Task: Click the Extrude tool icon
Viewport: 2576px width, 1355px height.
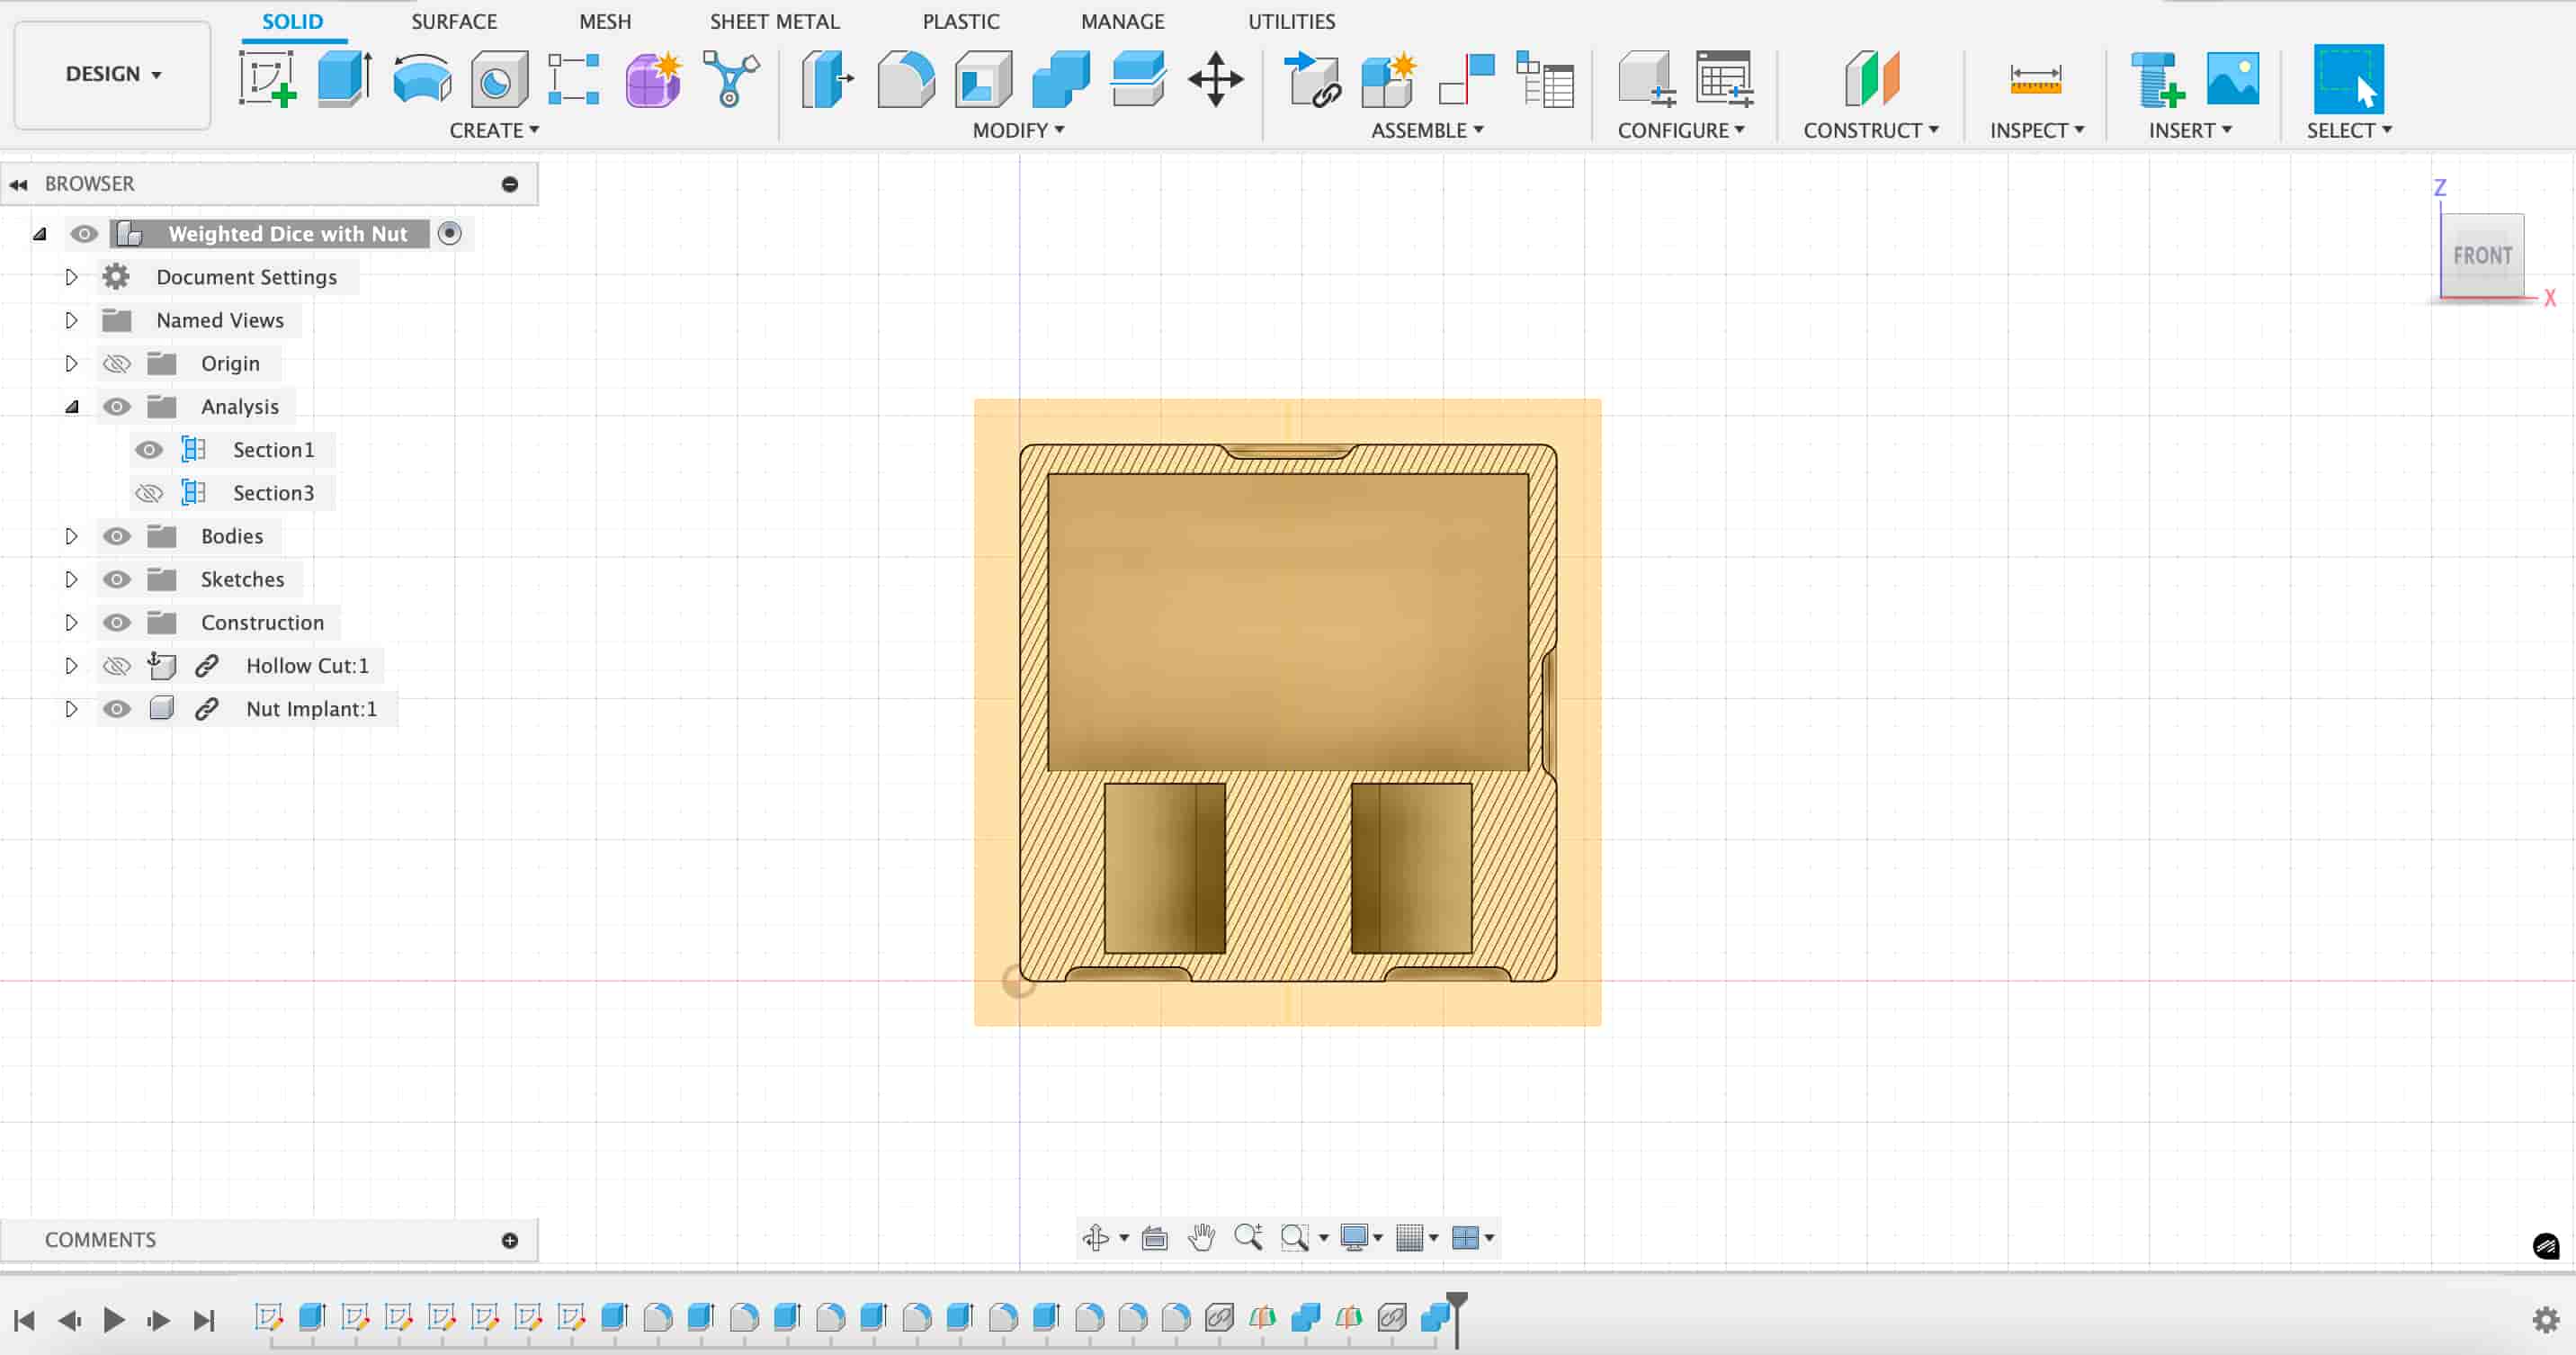Action: 344,79
